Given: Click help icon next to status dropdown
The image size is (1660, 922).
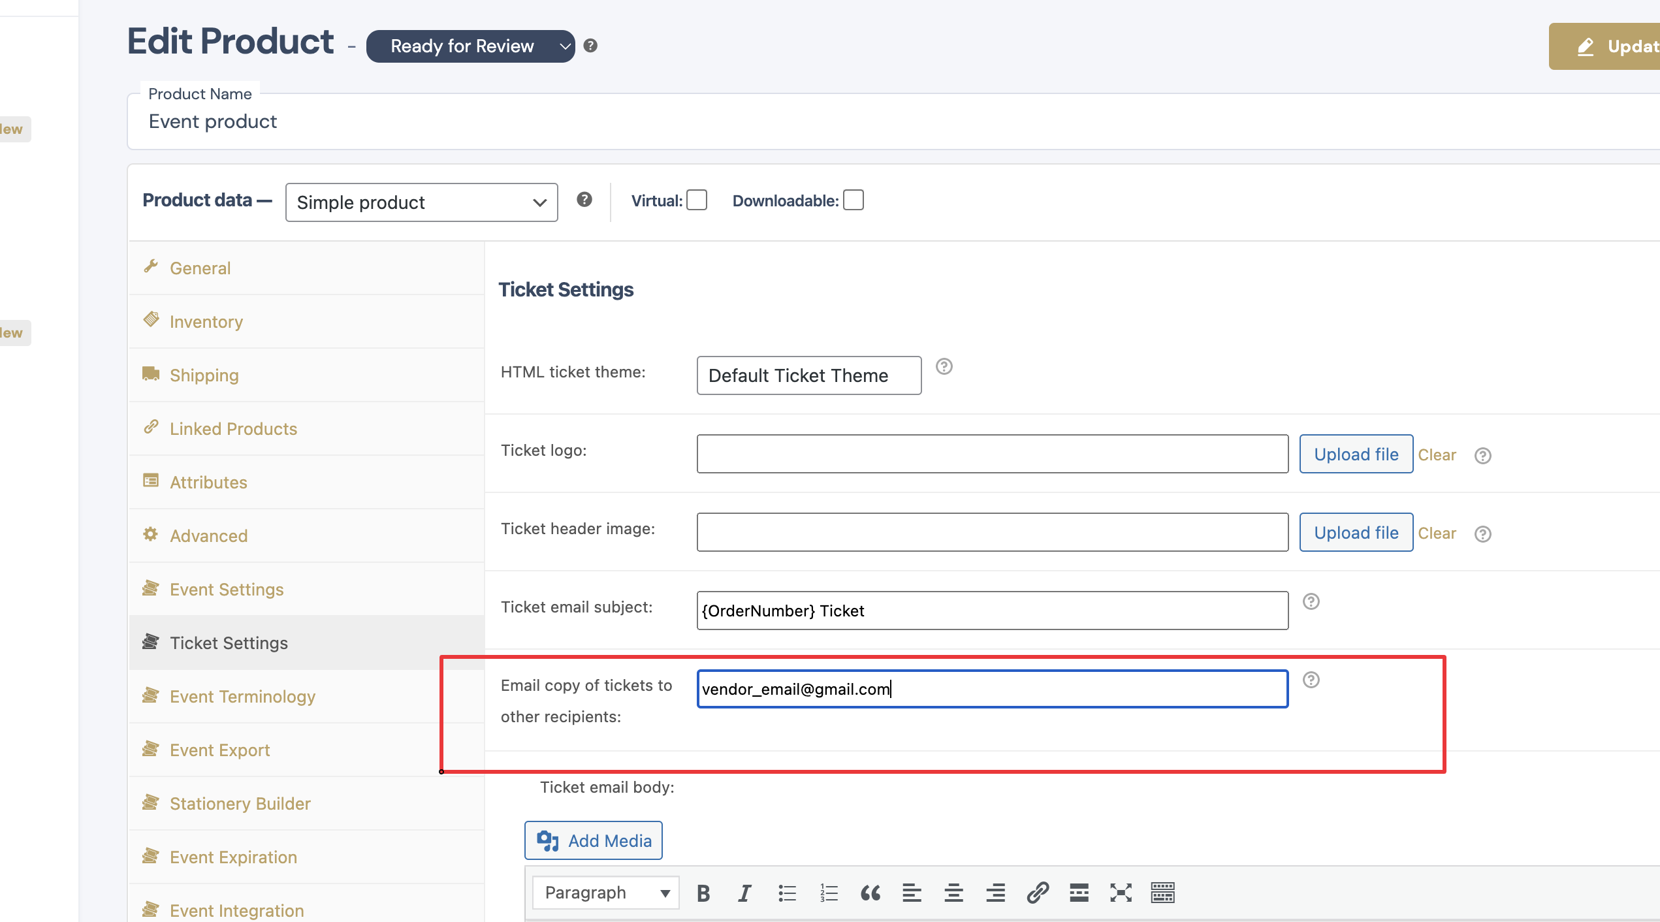Looking at the screenshot, I should pyautogui.click(x=590, y=46).
